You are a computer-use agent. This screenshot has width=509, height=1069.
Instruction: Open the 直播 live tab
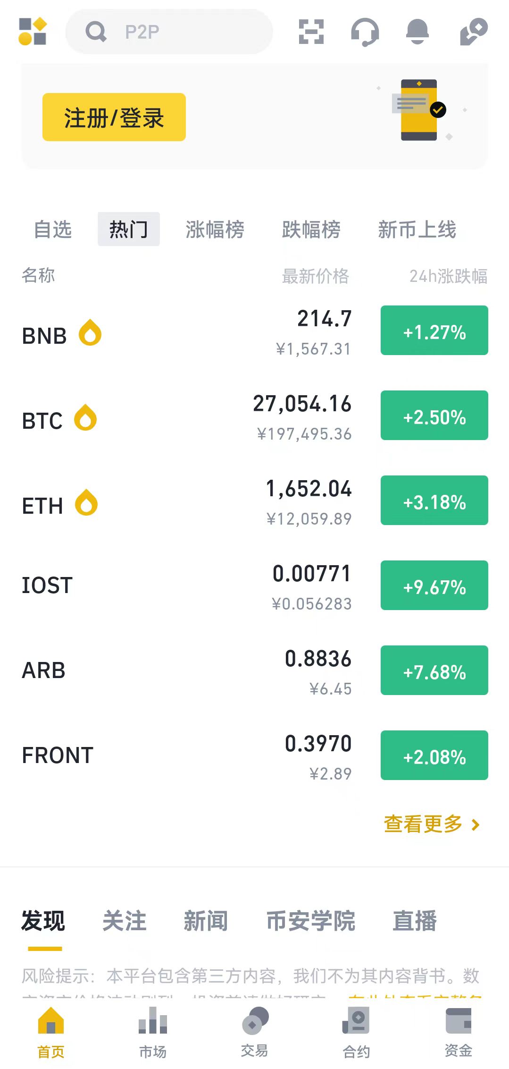415,921
